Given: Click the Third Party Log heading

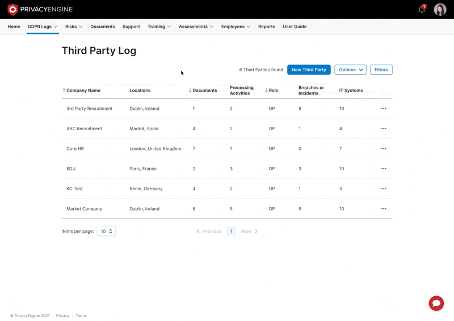Looking at the screenshot, I should click(99, 50).
